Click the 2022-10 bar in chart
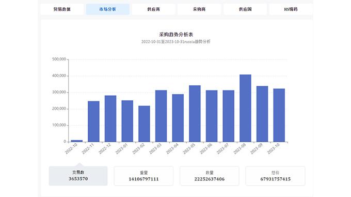This screenshot has width=351, height=197. click(x=77, y=141)
